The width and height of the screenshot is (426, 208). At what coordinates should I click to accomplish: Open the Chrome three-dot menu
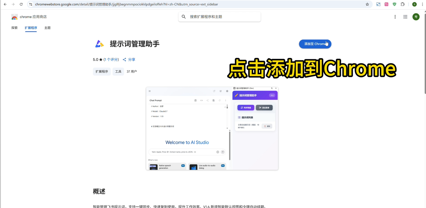[422, 4]
